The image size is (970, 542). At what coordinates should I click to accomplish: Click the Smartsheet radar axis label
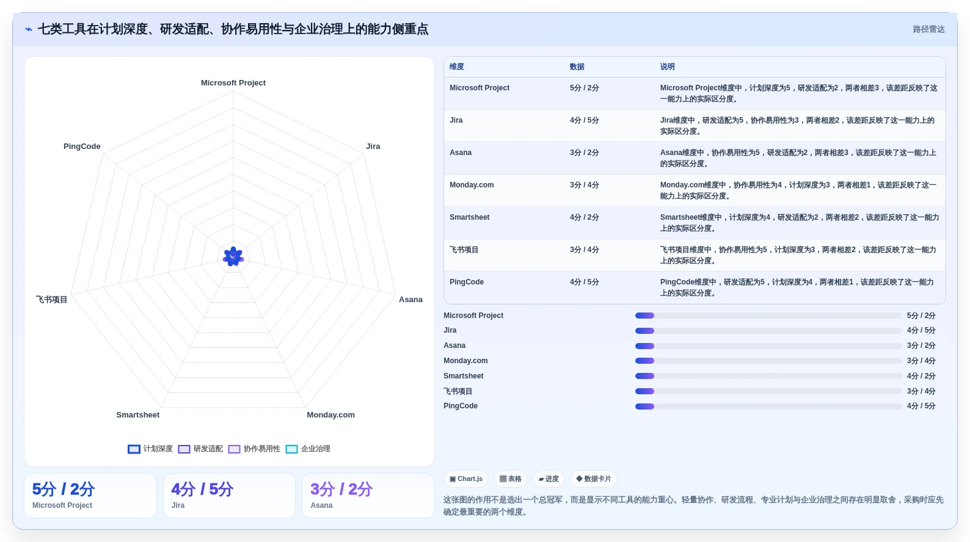pos(138,415)
